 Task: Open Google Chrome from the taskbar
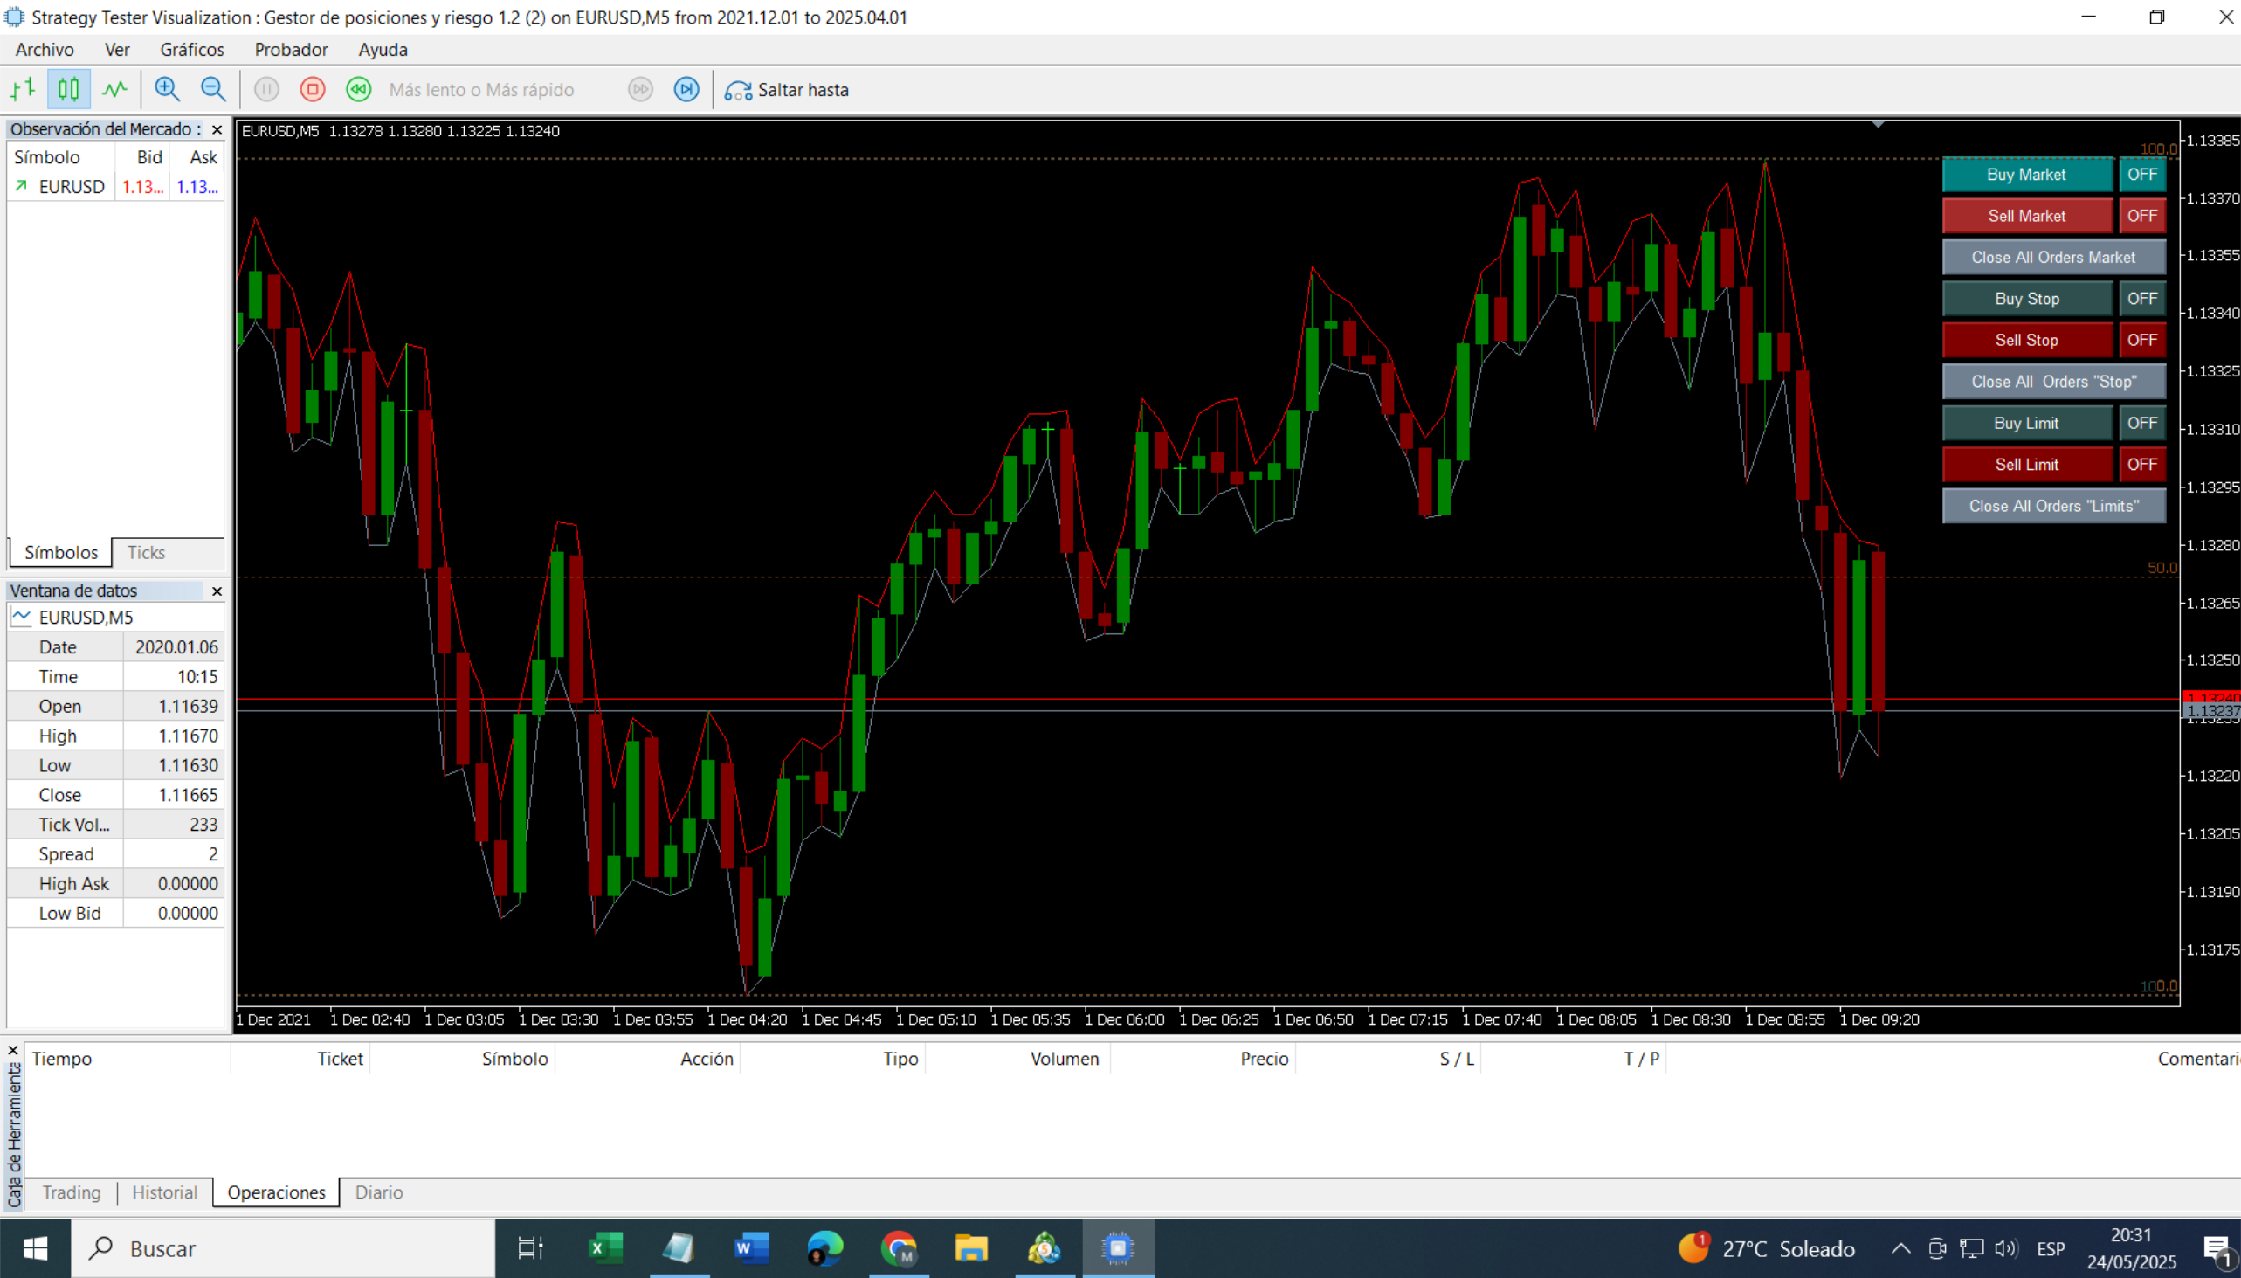pyautogui.click(x=898, y=1248)
